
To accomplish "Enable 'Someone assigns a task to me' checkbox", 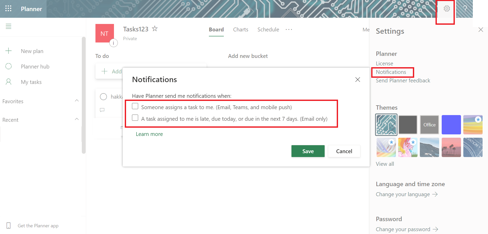I will coord(135,106).
